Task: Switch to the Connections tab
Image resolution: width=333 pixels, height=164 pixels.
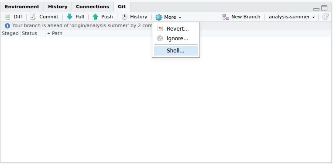Action: click(93, 7)
